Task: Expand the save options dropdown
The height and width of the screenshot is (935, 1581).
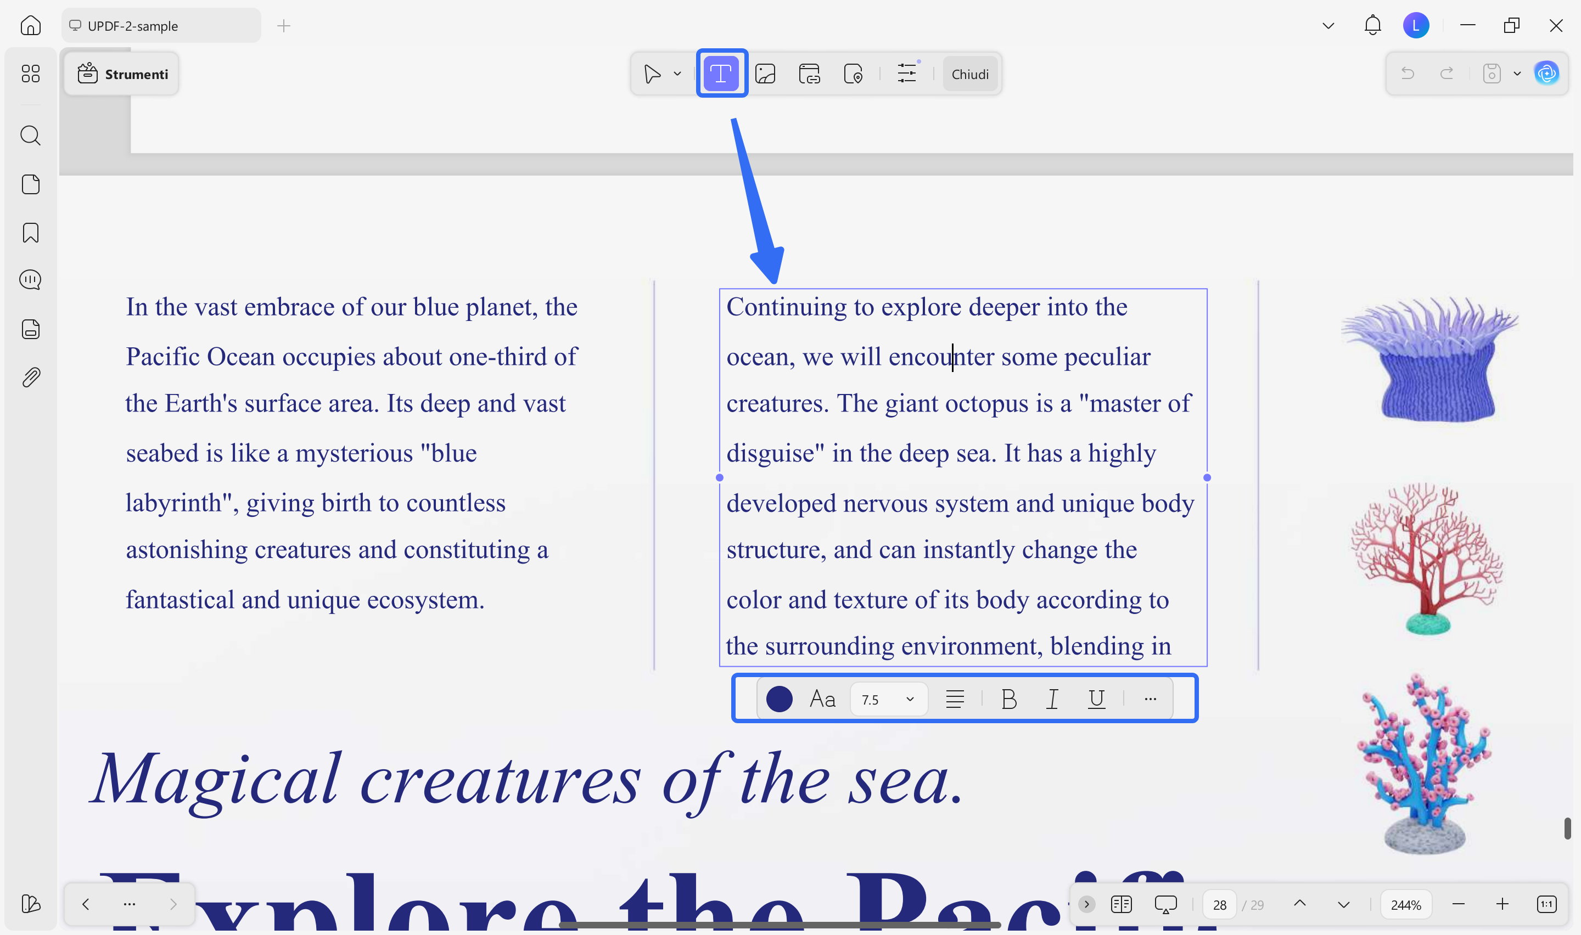Action: pos(1517,74)
